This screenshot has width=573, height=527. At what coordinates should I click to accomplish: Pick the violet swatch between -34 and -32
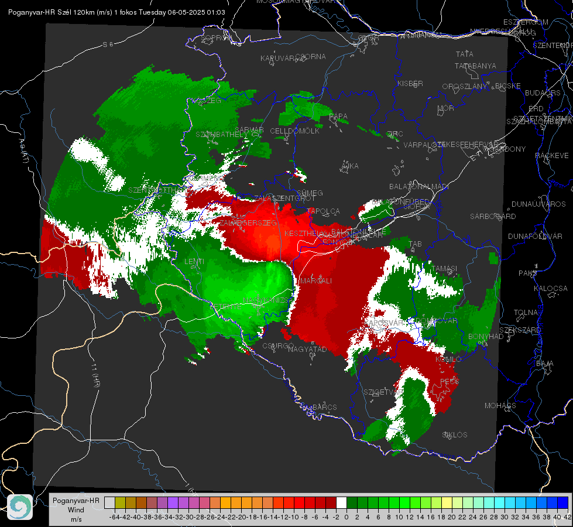(173, 502)
